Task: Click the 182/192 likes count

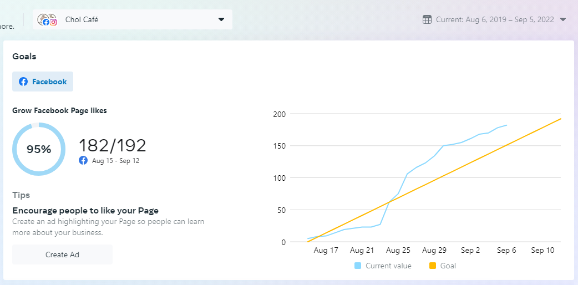Action: click(112, 145)
